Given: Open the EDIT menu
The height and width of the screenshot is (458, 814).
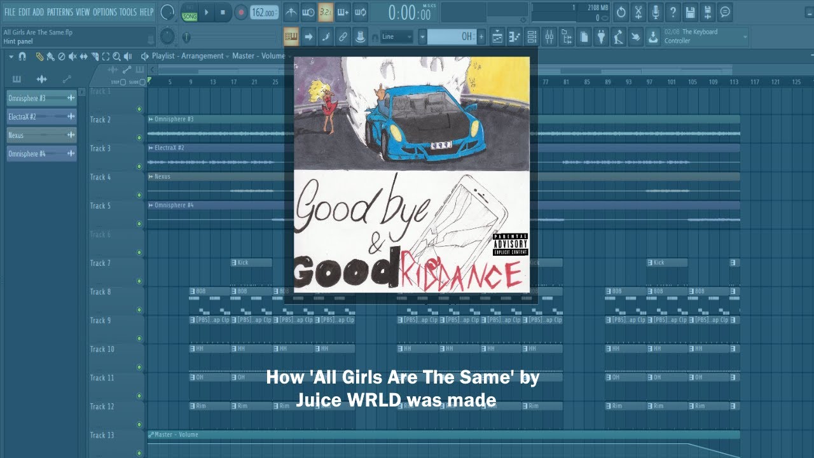Looking at the screenshot, I should [24, 12].
